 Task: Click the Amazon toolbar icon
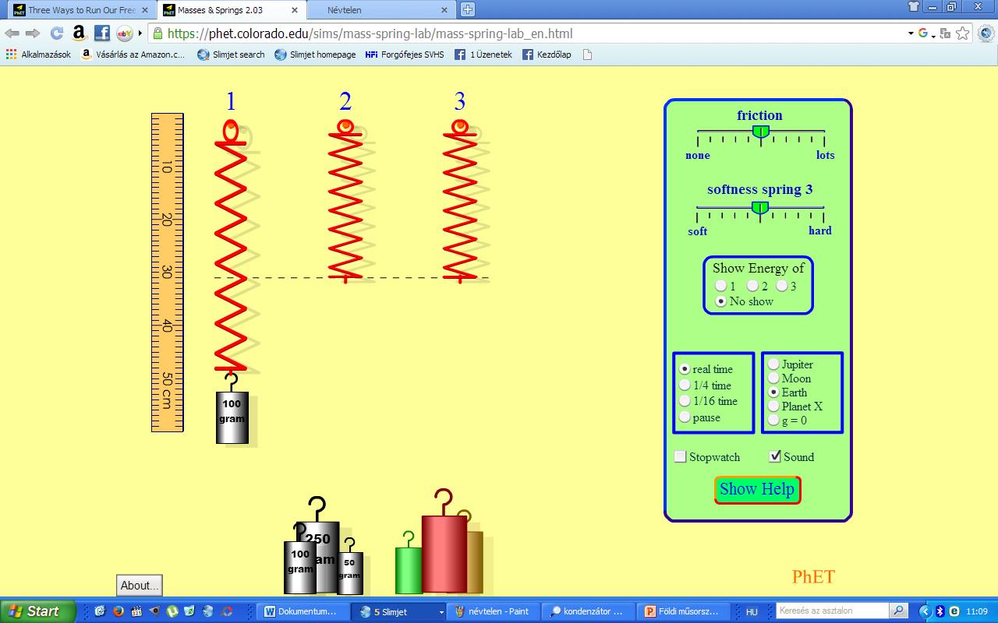pyautogui.click(x=79, y=33)
